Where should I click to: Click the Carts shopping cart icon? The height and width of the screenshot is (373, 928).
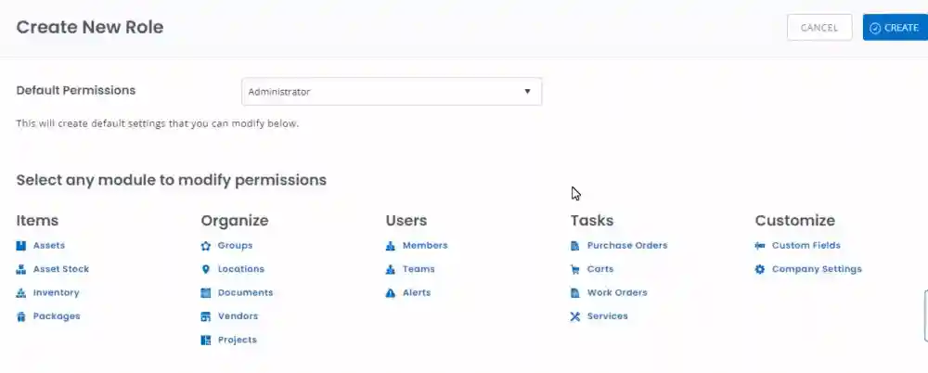click(574, 269)
